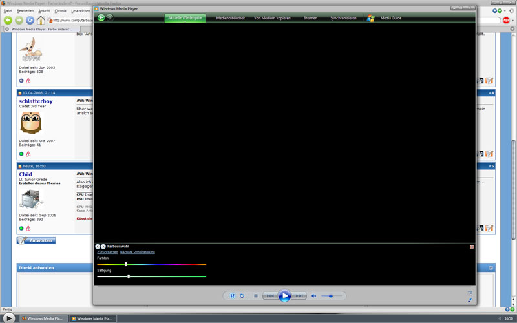Adjust the Sättigung saturation slider
Image resolution: width=517 pixels, height=323 pixels.
[152, 276]
